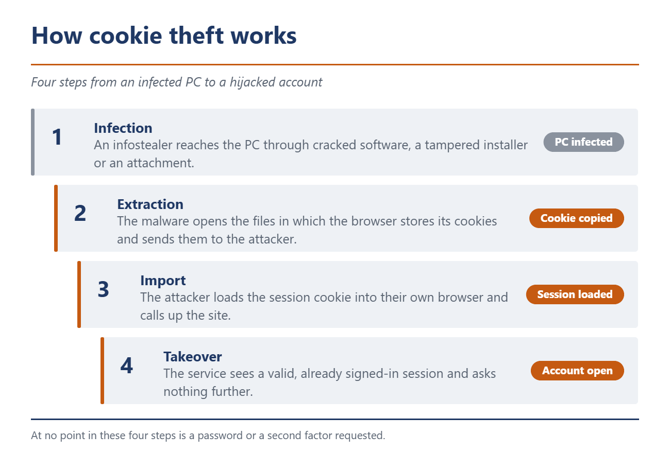Click the 'How cookie theft works' title

coord(164,36)
